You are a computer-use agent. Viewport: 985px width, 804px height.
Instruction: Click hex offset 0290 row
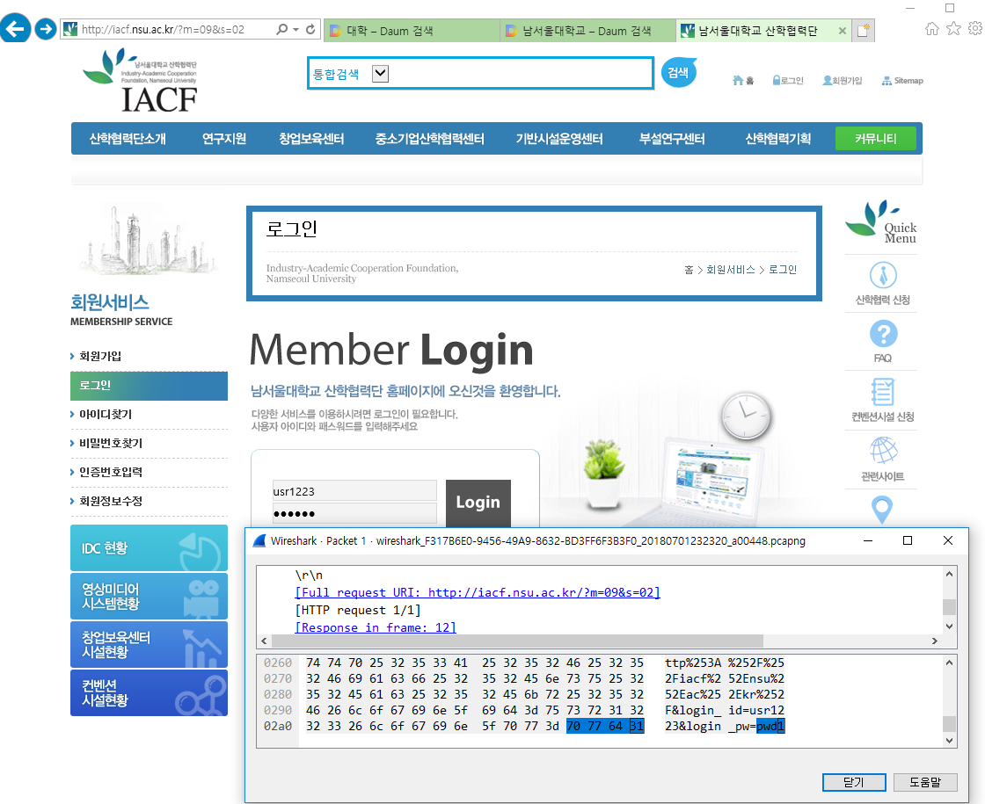click(278, 711)
